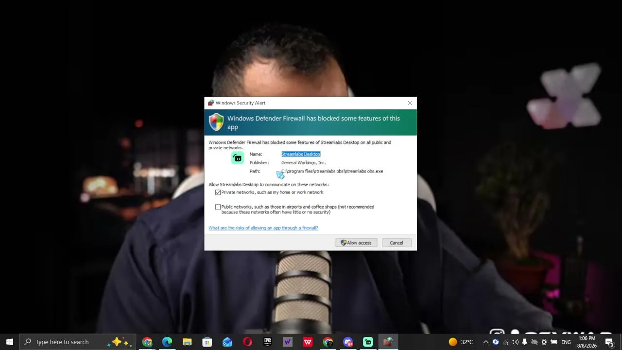Viewport: 622px width, 350px height.
Task: Click the Allow access button
Action: point(356,243)
